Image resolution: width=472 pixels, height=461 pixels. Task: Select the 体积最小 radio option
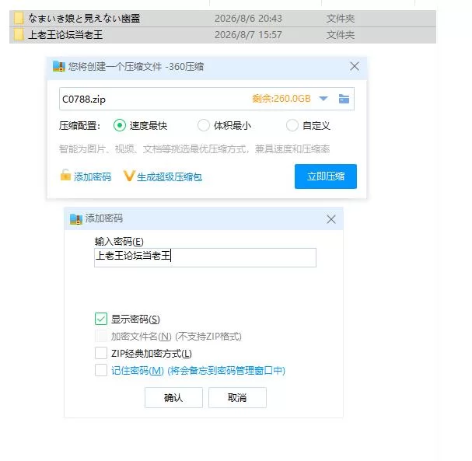203,125
